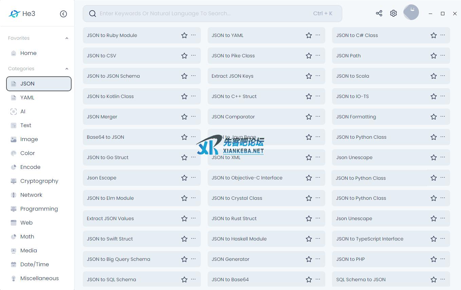Open settings via the gear icon
Screen dimensions: 461x290
click(x=393, y=13)
